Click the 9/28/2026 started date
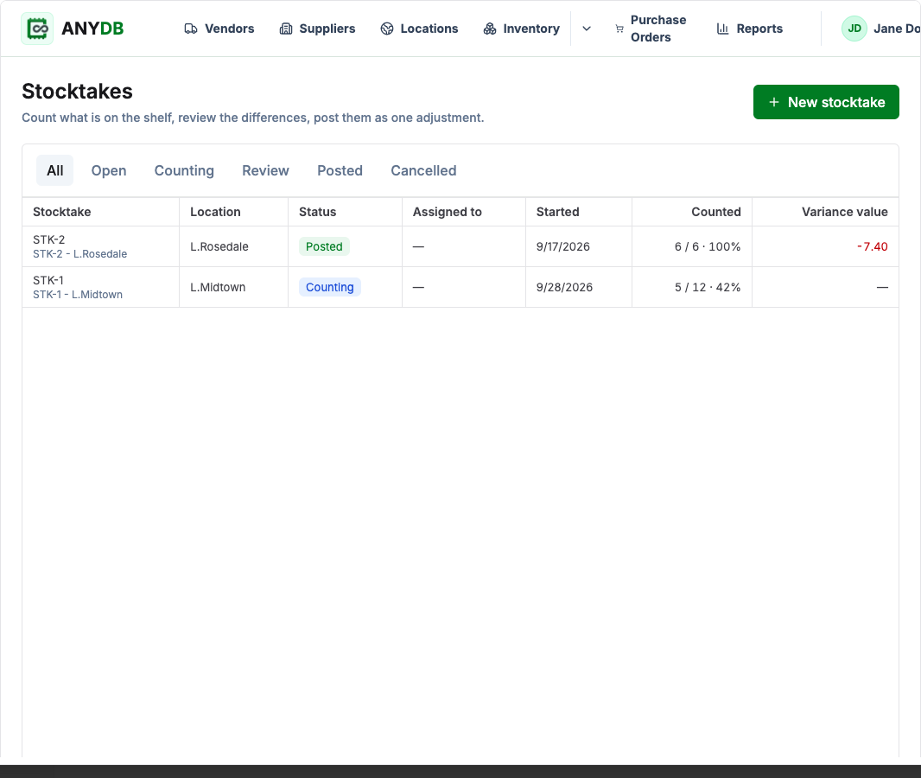921x778 pixels. pyautogui.click(x=564, y=287)
